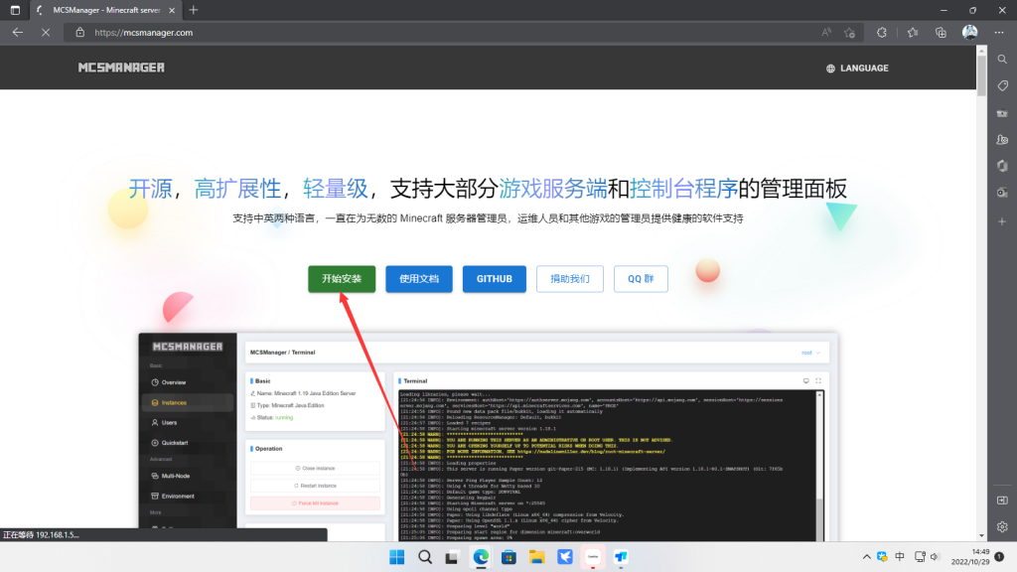This screenshot has width=1017, height=572.
Task: Open the Collections icon
Action: 941,33
